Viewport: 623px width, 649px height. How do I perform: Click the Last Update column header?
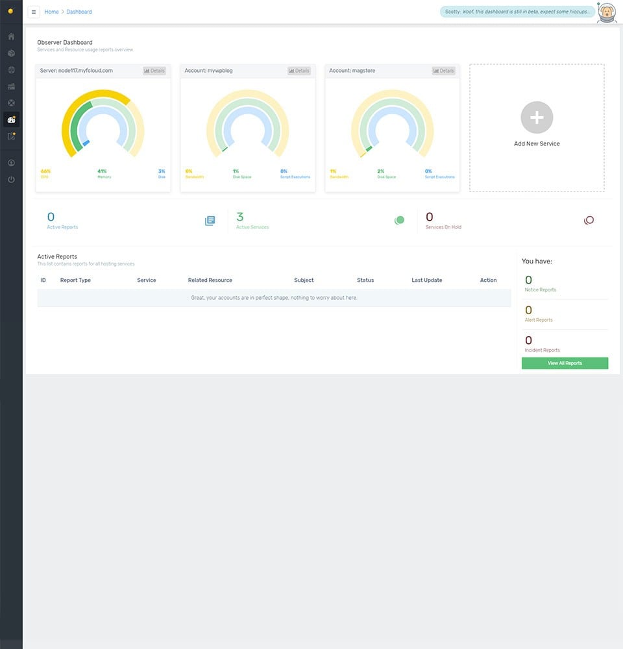426,280
